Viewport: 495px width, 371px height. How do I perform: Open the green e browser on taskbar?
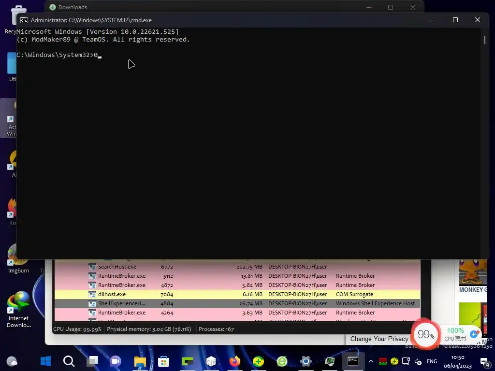pos(282,361)
